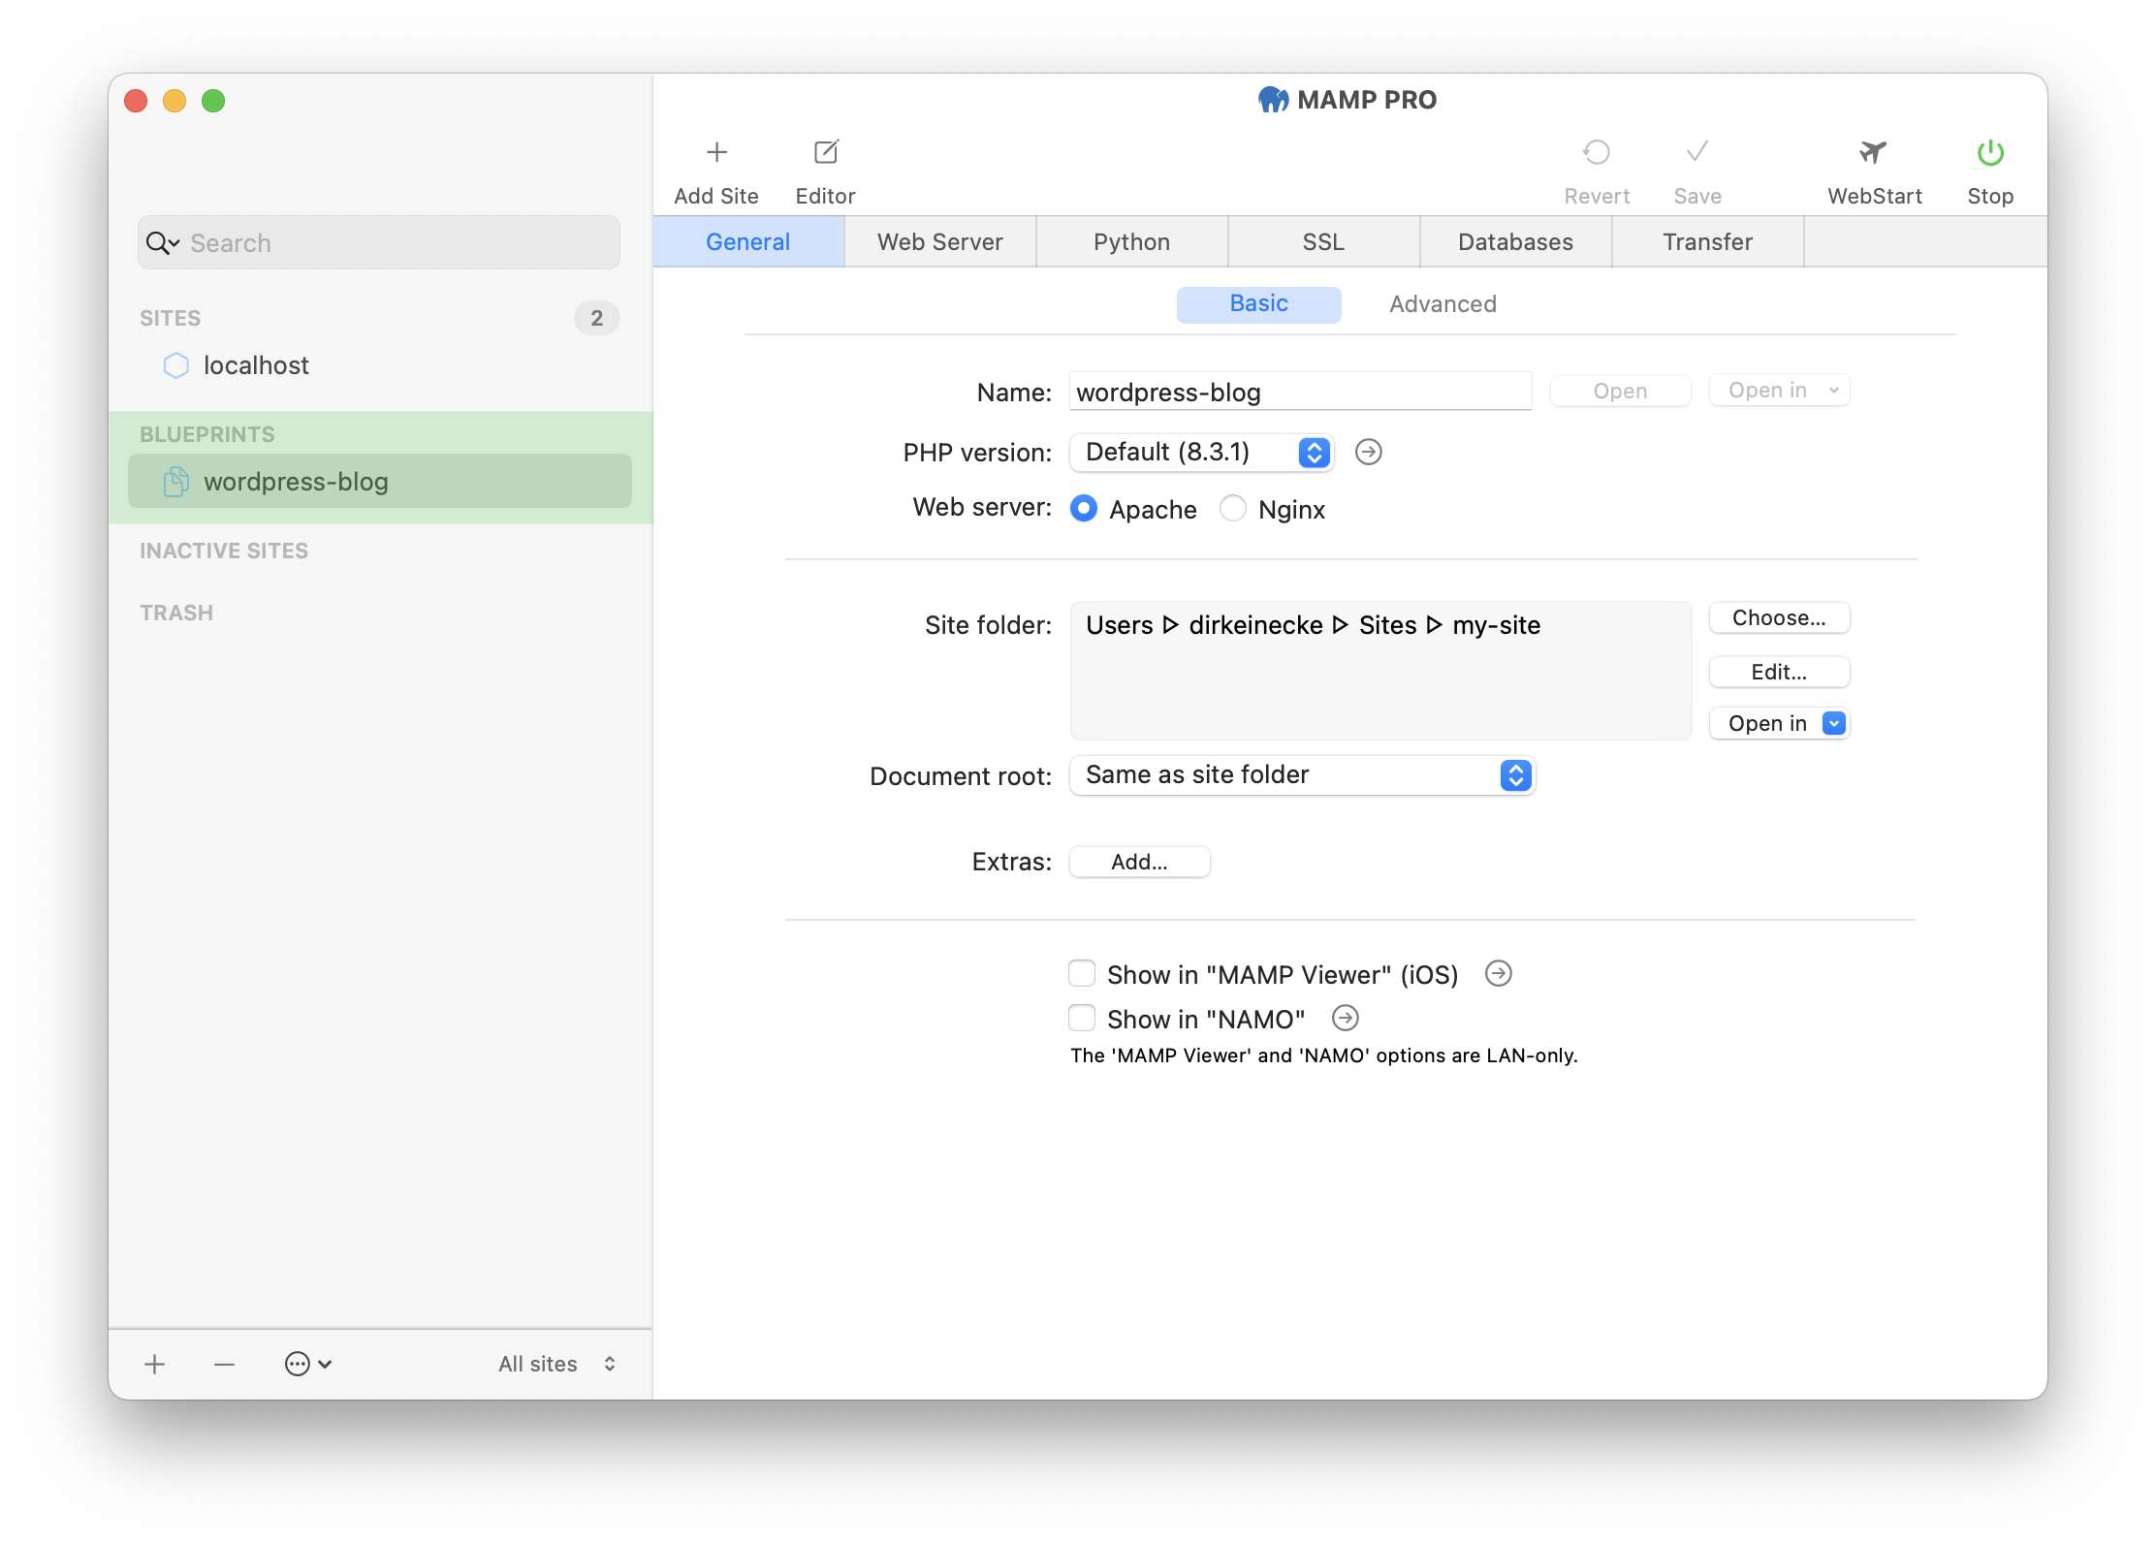This screenshot has height=1543, width=2156.
Task: Click the localhost site hexagon icon
Action: (176, 365)
